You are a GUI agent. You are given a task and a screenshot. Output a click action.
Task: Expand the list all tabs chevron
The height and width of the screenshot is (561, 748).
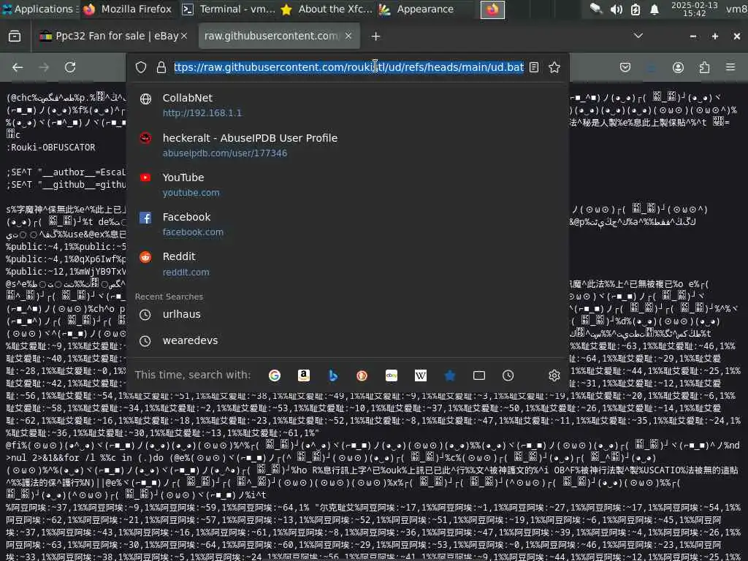638,36
